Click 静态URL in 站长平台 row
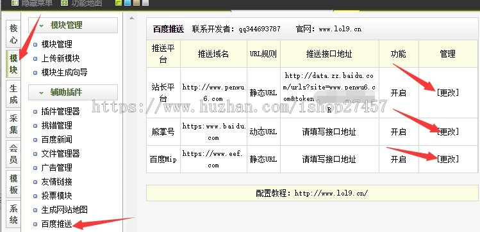 [263, 93]
